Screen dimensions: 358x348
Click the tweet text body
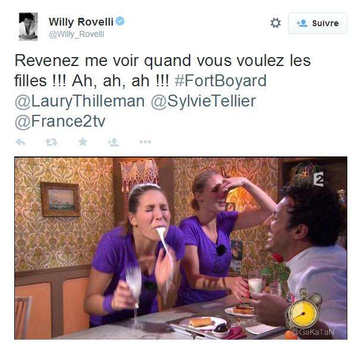pos(162,91)
